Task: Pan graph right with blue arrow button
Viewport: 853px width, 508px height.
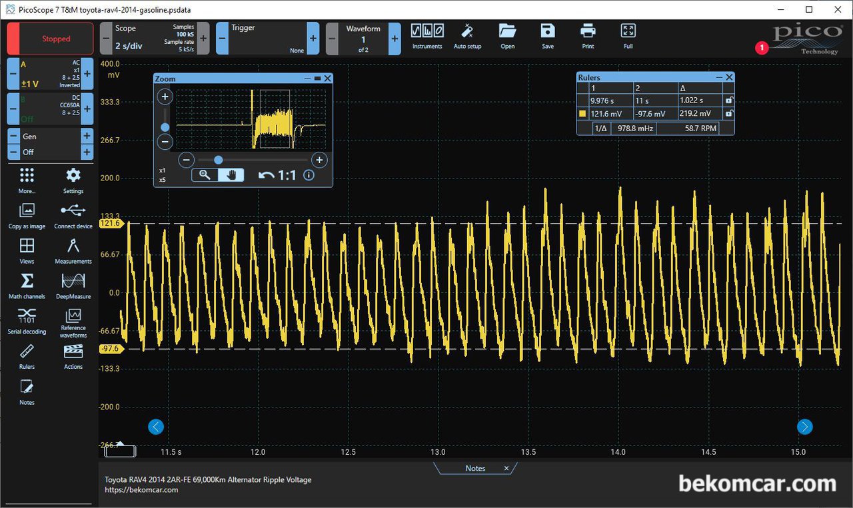Action: pyautogui.click(x=805, y=427)
